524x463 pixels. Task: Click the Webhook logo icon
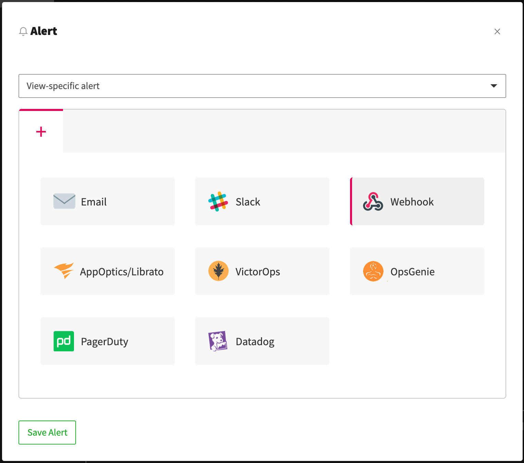tap(373, 201)
